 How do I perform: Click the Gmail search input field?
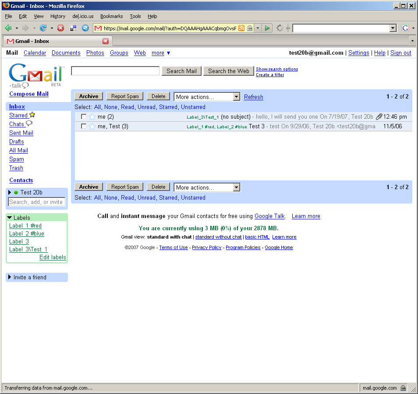(x=115, y=71)
